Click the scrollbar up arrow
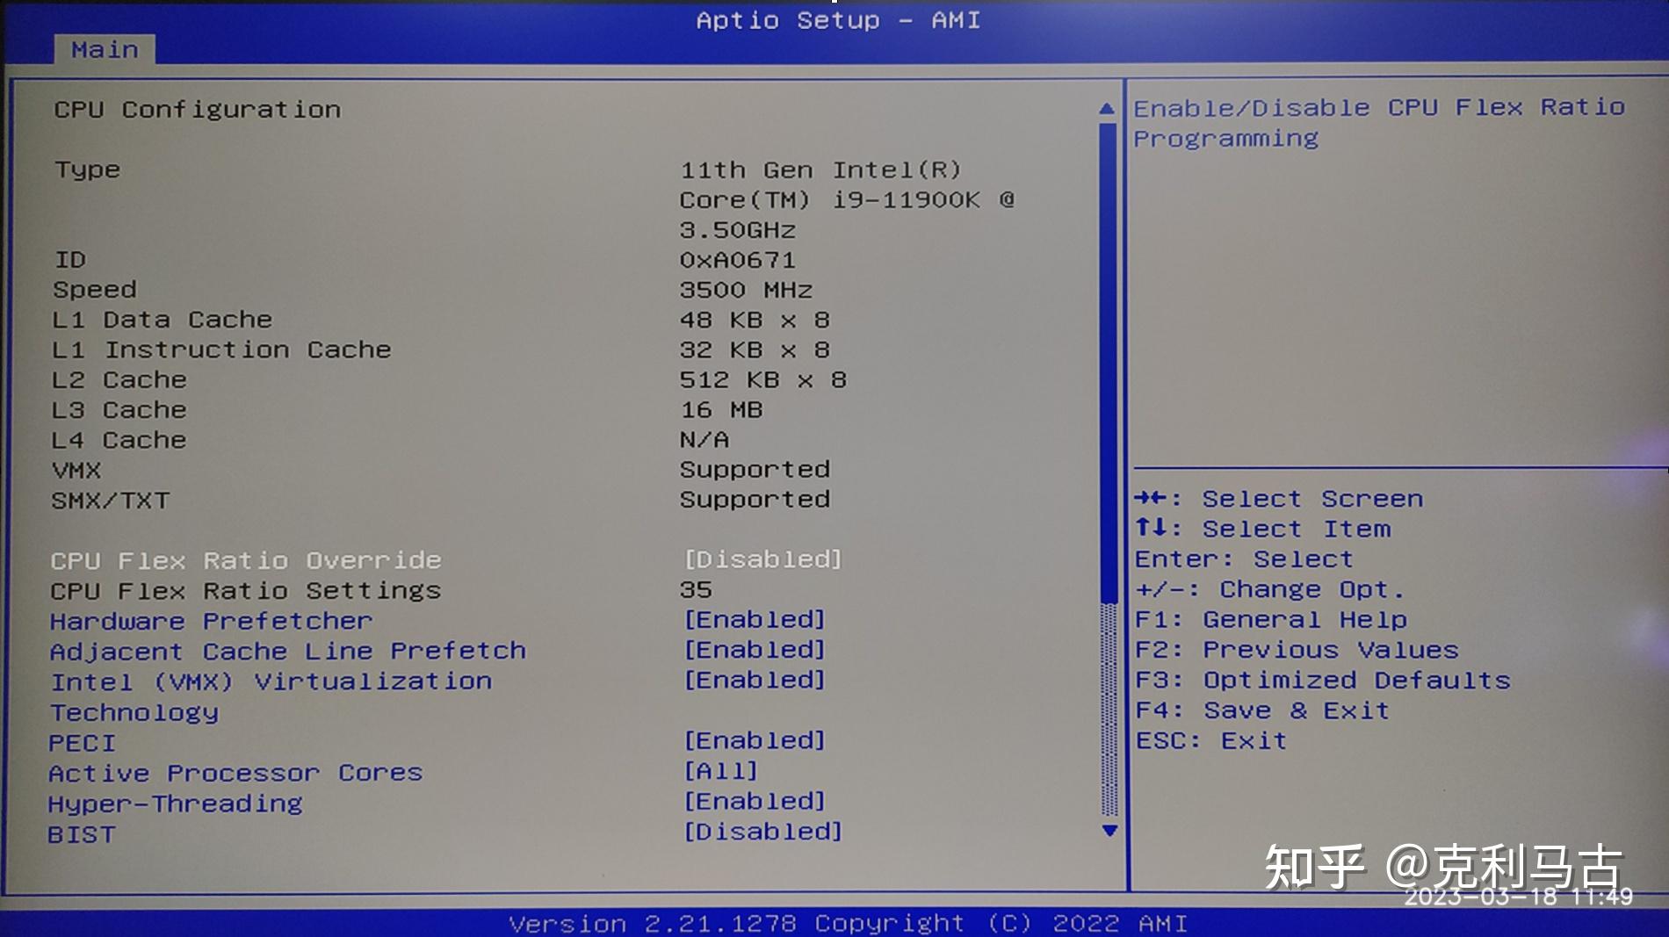 click(1107, 109)
